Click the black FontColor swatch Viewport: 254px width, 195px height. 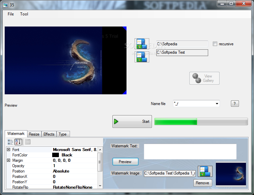[56, 155]
